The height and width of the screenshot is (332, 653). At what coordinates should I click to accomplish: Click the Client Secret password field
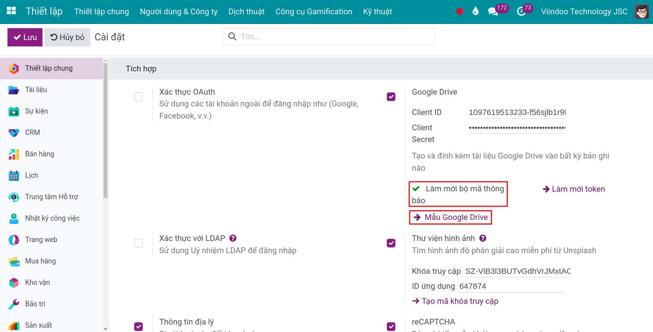click(x=517, y=128)
